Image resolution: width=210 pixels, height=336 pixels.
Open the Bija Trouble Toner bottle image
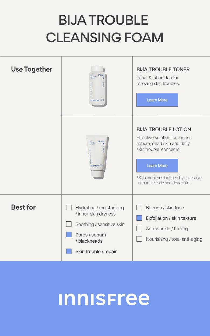pos(97,87)
